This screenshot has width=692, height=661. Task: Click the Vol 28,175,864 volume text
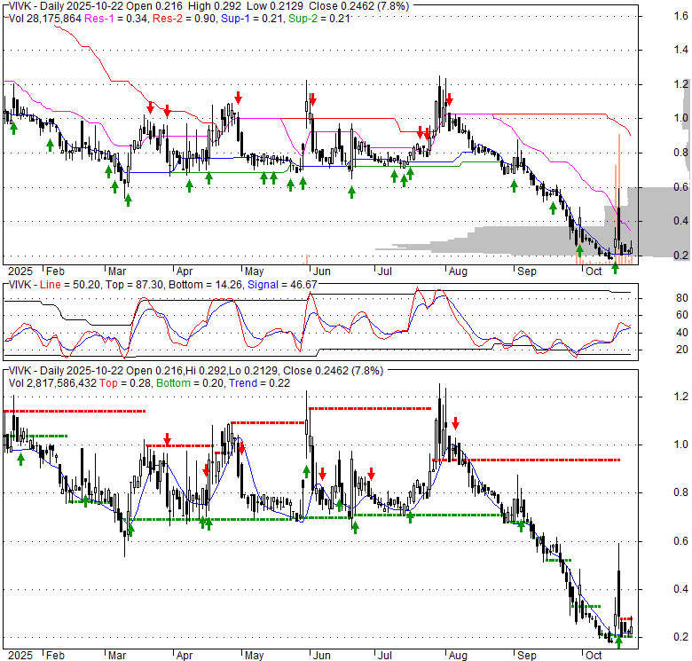click(x=43, y=18)
